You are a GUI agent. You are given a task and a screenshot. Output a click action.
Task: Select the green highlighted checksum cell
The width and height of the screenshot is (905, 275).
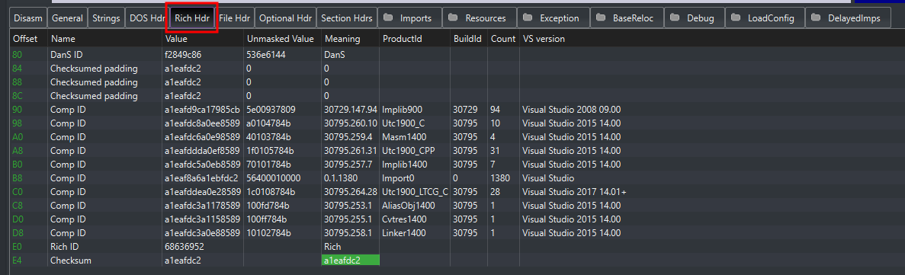(x=351, y=260)
